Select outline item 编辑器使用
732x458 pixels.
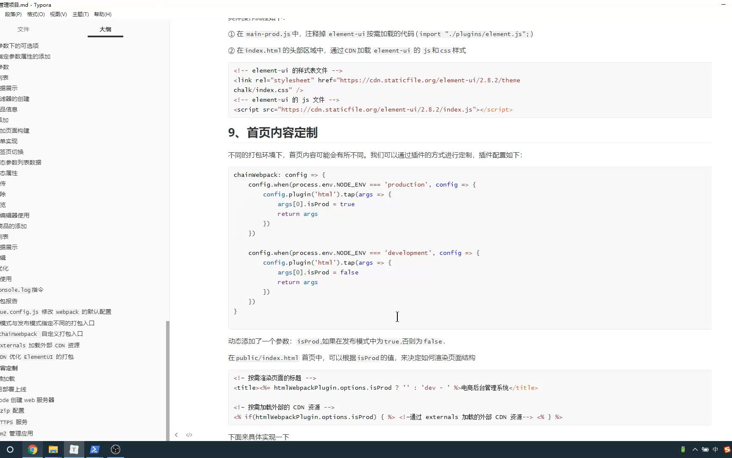15,215
